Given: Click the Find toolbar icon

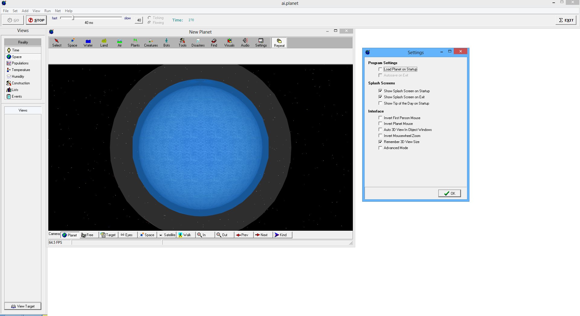Looking at the screenshot, I should [214, 43].
